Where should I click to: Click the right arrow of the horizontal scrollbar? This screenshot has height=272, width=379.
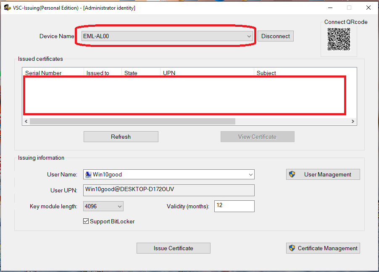click(353, 121)
